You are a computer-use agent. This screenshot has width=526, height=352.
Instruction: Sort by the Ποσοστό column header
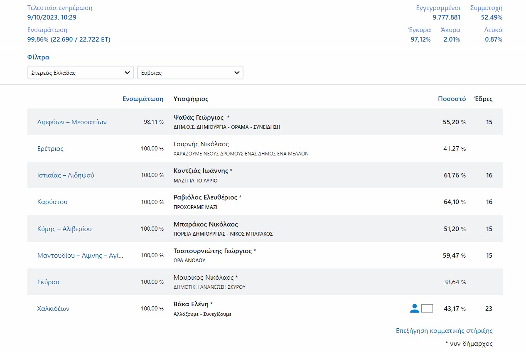pos(452,99)
